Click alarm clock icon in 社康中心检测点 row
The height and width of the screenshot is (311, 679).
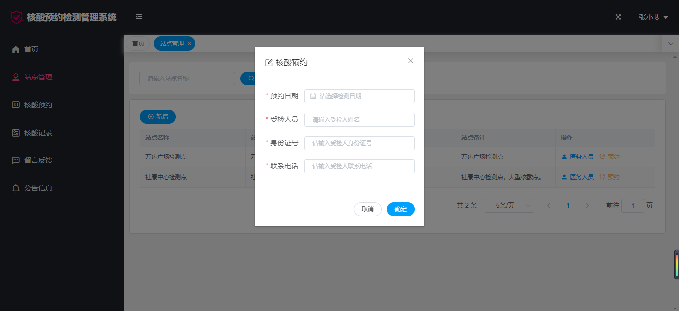[x=602, y=177]
